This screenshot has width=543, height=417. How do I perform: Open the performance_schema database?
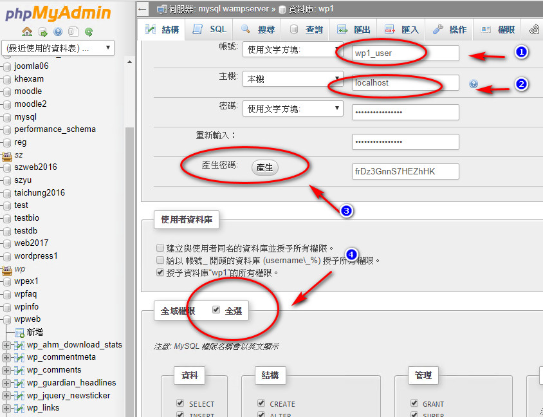(55, 129)
